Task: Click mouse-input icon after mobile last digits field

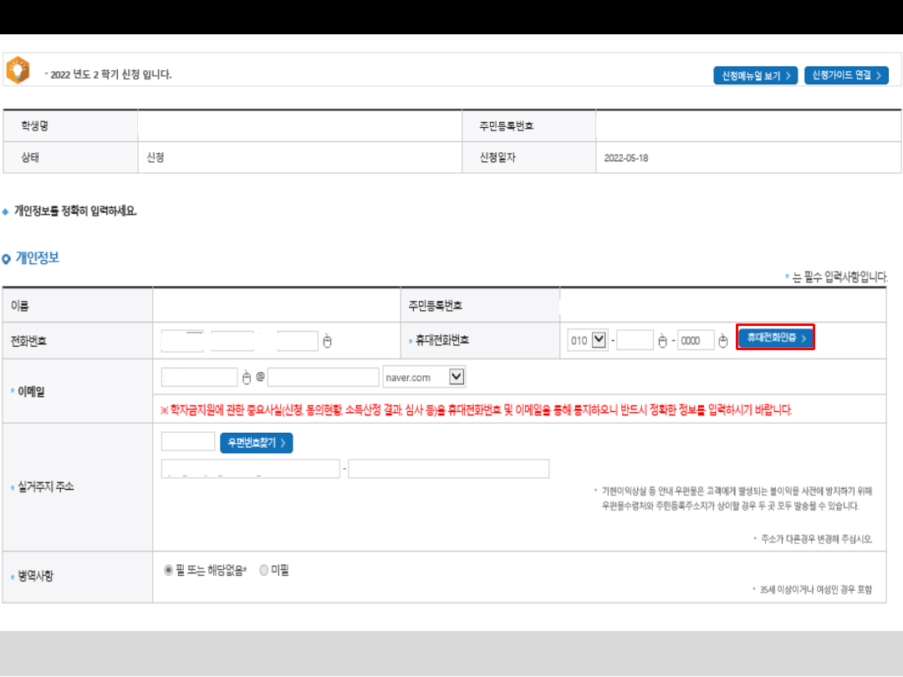Action: click(723, 340)
